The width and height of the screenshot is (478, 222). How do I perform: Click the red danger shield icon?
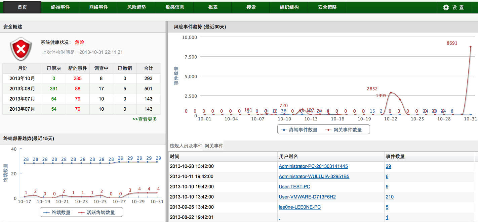pyautogui.click(x=21, y=49)
